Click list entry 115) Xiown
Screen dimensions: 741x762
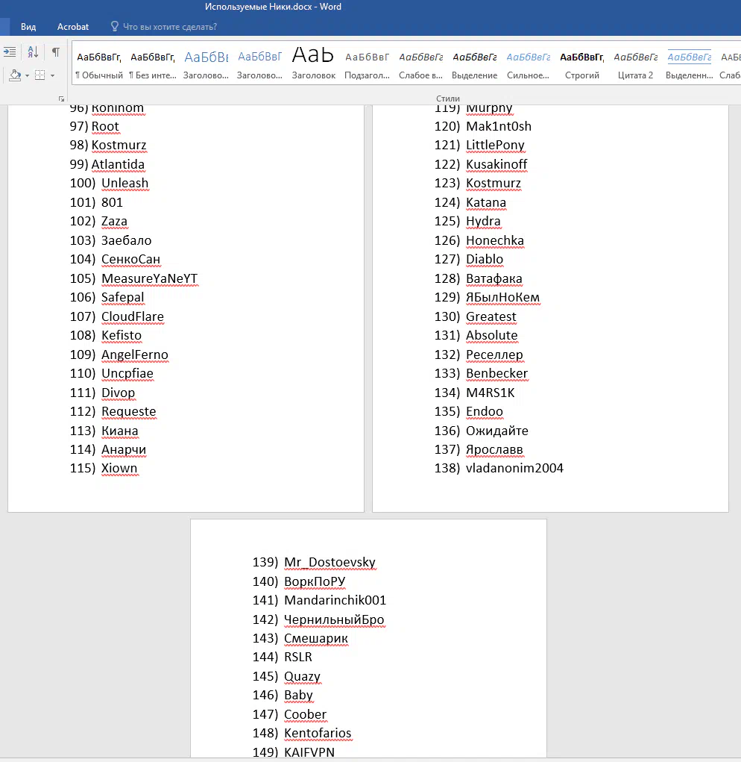point(104,469)
